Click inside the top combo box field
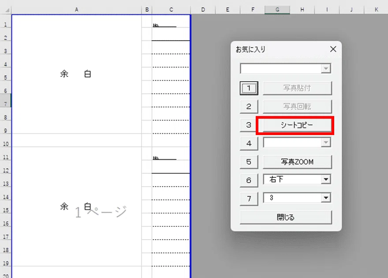Viewport: 388px width, 278px height. coord(280,68)
